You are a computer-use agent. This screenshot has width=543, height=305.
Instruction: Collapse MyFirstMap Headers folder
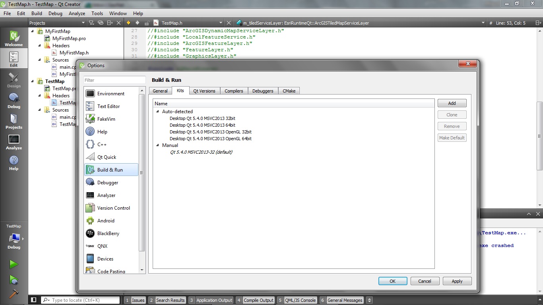[x=39, y=46]
